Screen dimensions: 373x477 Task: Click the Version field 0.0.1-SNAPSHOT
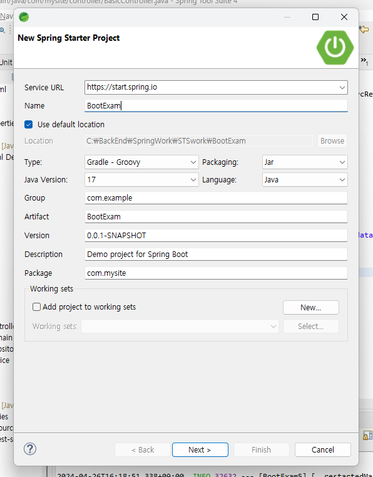(x=216, y=236)
